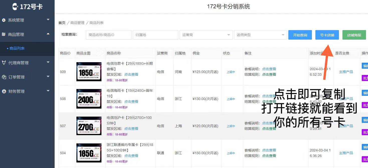Click the 开始查询 button
This screenshot has width=368, height=168.
(300, 35)
